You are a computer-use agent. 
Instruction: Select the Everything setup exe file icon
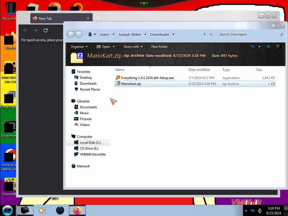click(x=118, y=78)
